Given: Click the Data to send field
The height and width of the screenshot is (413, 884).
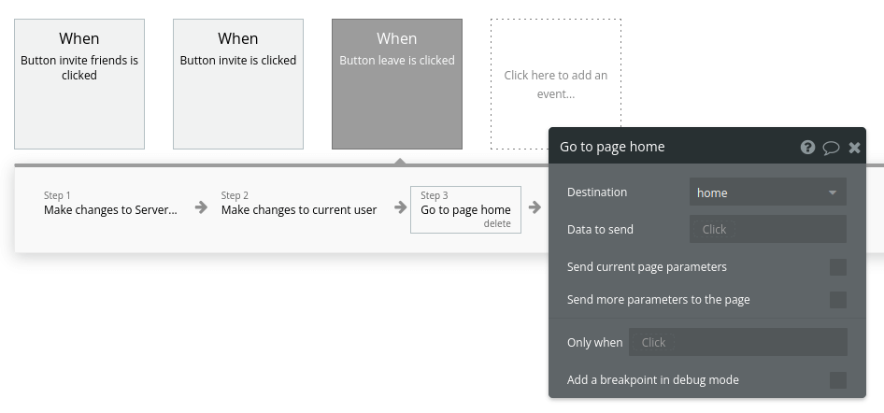Looking at the screenshot, I should 767,229.
